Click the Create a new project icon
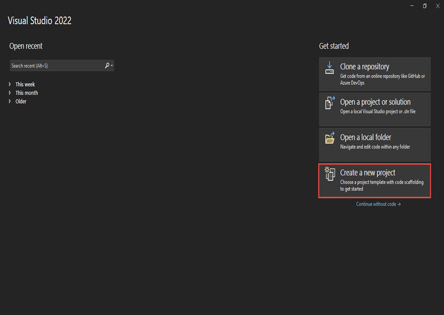 point(330,173)
